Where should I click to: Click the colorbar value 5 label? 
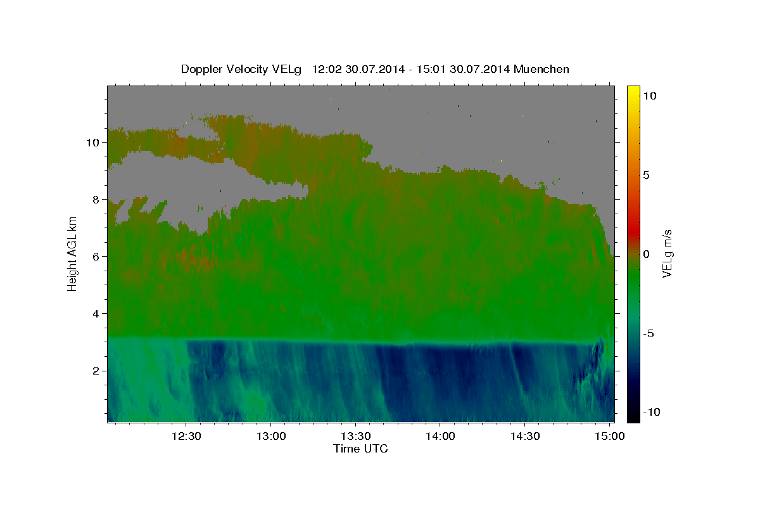[646, 175]
